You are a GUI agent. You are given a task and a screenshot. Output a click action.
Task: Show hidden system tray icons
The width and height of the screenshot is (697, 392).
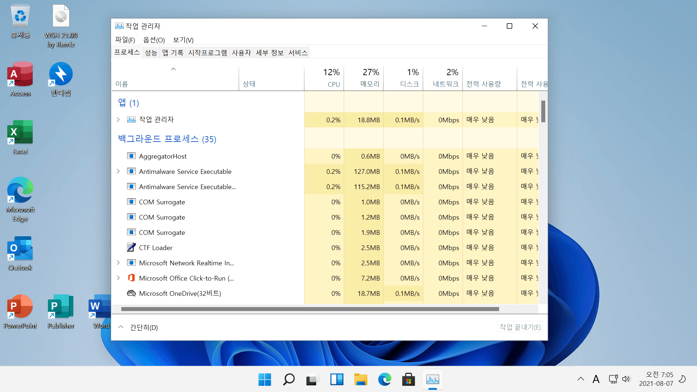point(581,379)
